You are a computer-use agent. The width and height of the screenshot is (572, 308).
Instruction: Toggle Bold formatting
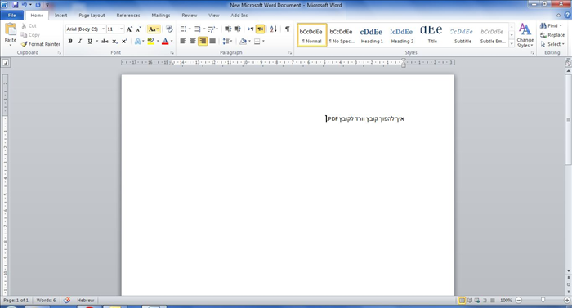pyautogui.click(x=70, y=41)
